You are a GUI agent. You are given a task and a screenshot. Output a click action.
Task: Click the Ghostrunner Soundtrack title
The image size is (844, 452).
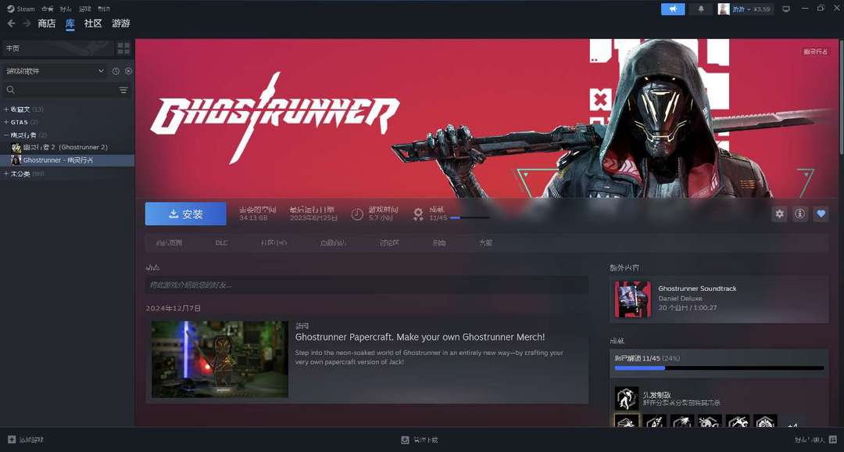click(697, 289)
